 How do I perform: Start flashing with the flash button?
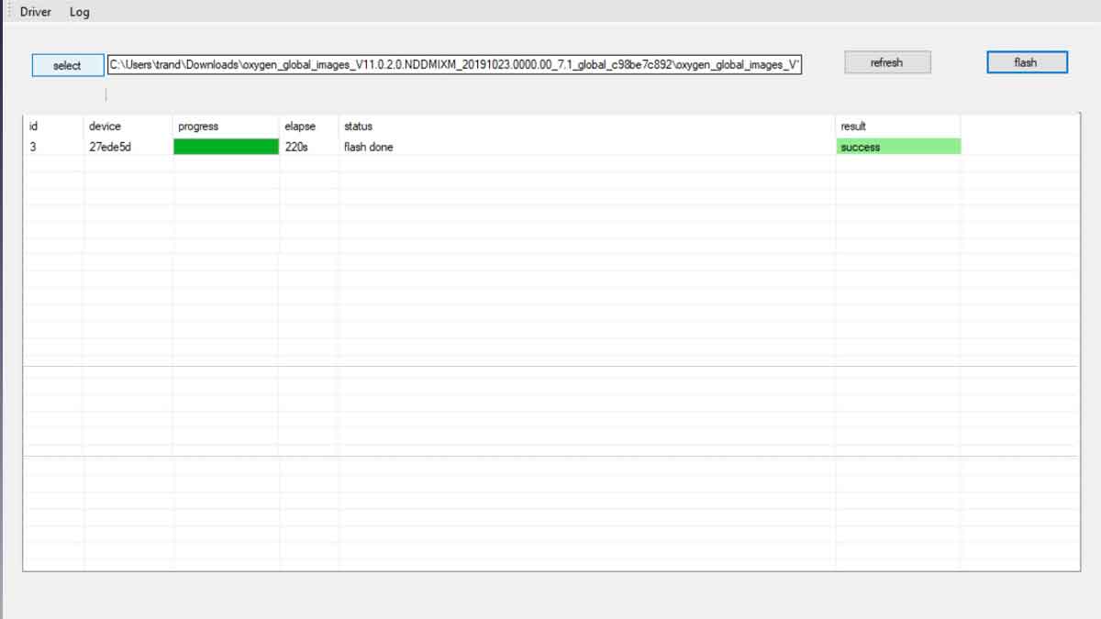[1026, 62]
